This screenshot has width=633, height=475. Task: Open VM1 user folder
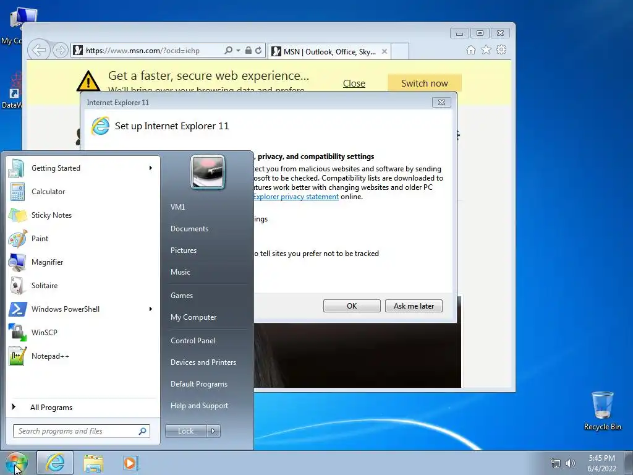pyautogui.click(x=177, y=207)
